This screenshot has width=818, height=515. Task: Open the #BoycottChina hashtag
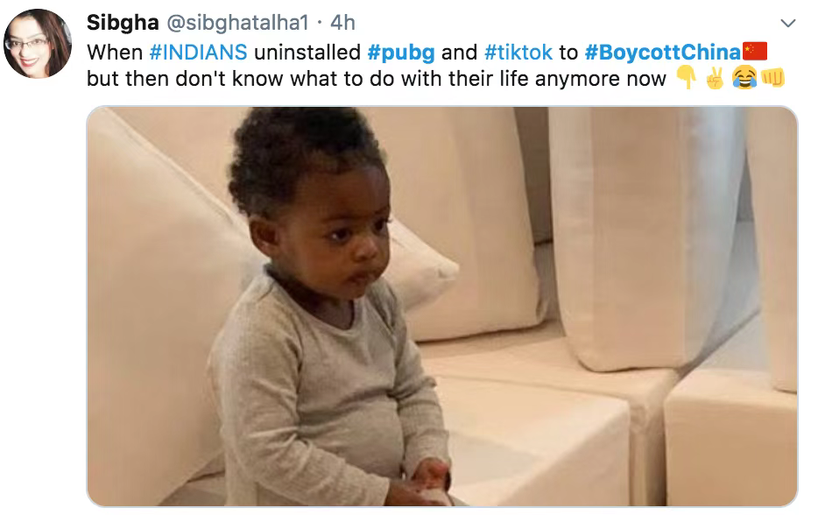pyautogui.click(x=662, y=53)
